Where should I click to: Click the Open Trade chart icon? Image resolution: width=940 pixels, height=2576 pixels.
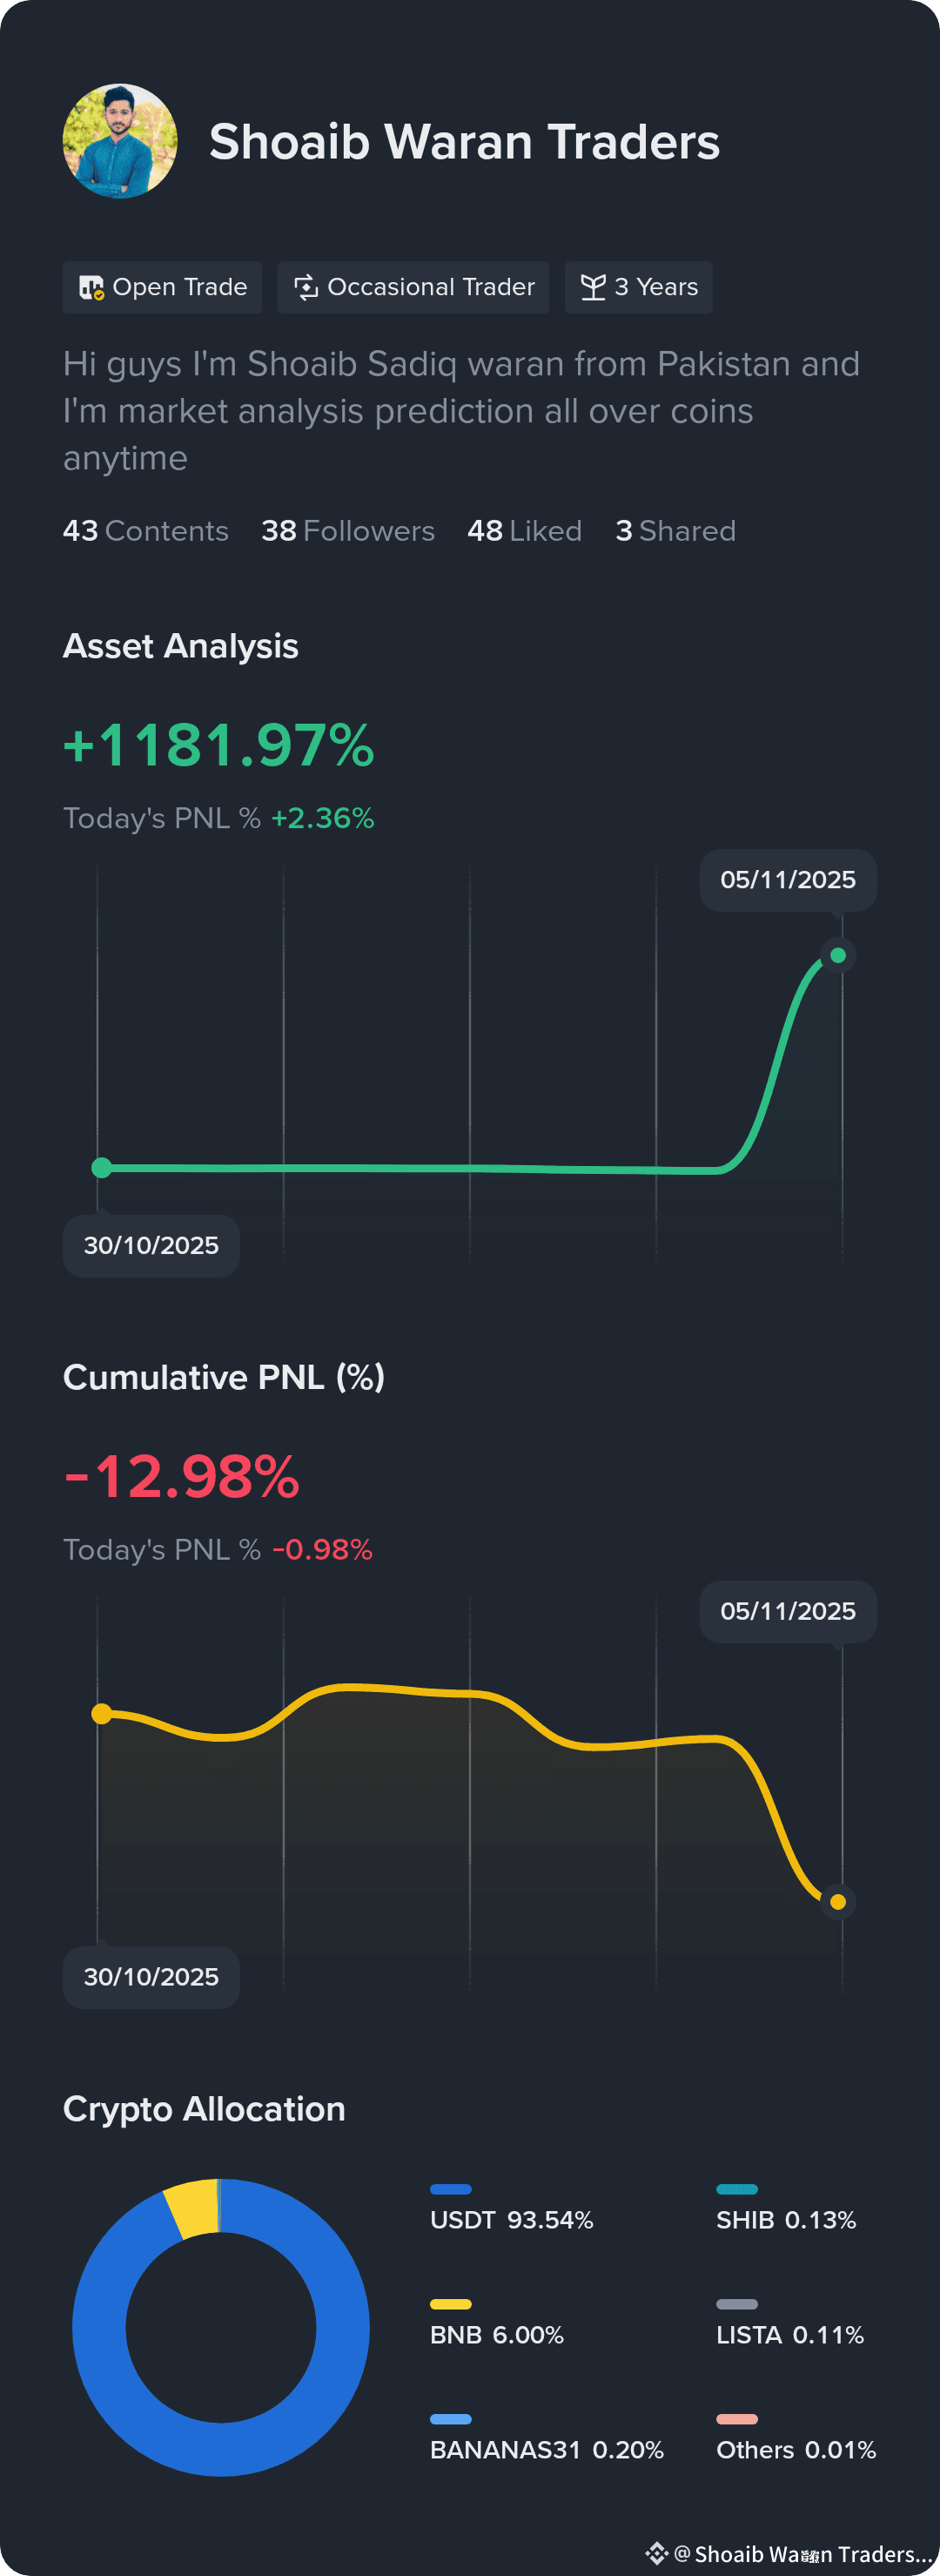click(91, 288)
